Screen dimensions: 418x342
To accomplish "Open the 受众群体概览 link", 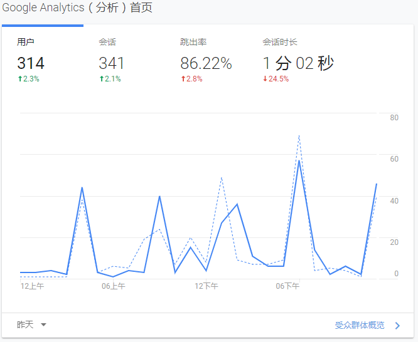I will [360, 325].
